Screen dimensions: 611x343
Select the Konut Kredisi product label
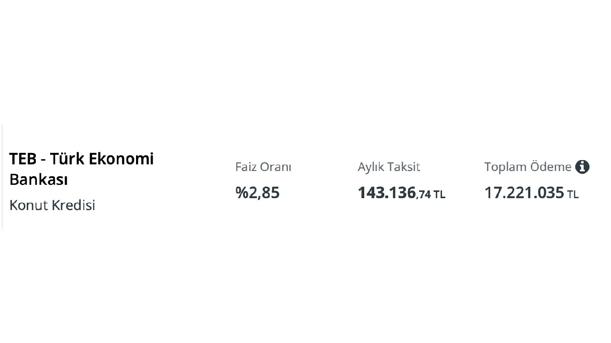tap(52, 205)
